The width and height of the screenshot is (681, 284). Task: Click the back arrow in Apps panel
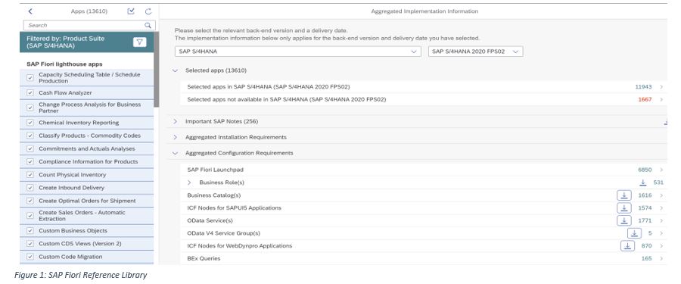click(x=30, y=11)
